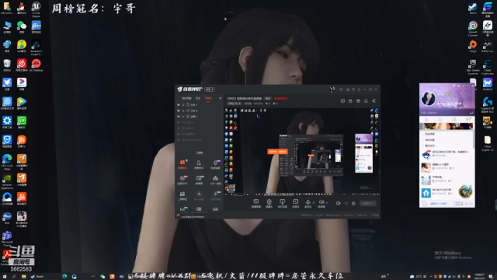Open GeForce Experience desktop shortcut

(7, 181)
